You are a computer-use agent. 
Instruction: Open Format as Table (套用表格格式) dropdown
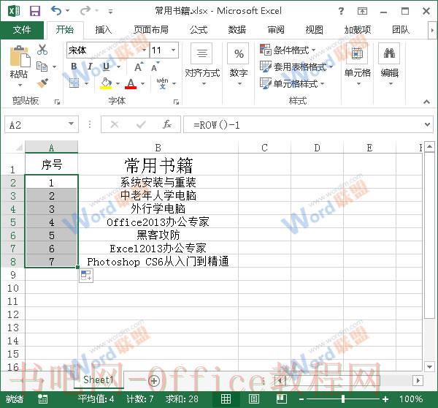tap(296, 67)
